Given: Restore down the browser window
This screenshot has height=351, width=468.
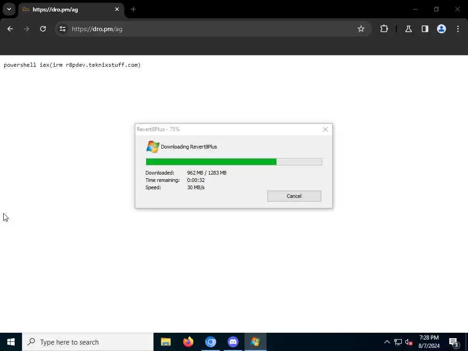Looking at the screenshot, I should pos(436,9).
